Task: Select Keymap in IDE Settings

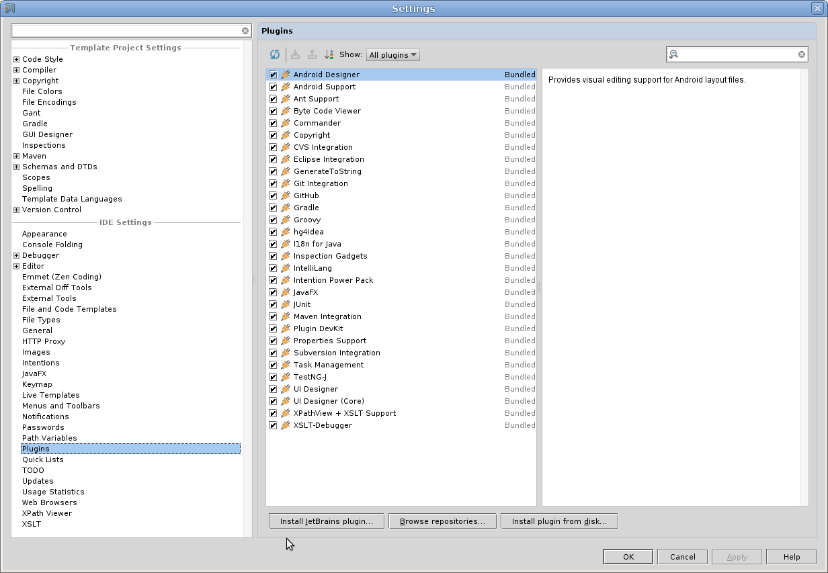Action: click(x=37, y=384)
